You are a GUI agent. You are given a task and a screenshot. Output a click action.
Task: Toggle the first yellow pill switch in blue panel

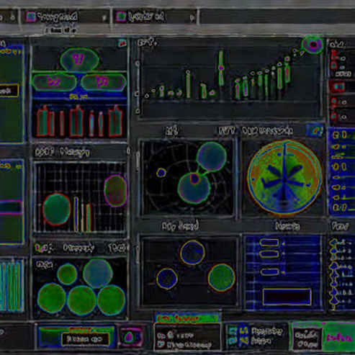pyautogui.click(x=269, y=243)
